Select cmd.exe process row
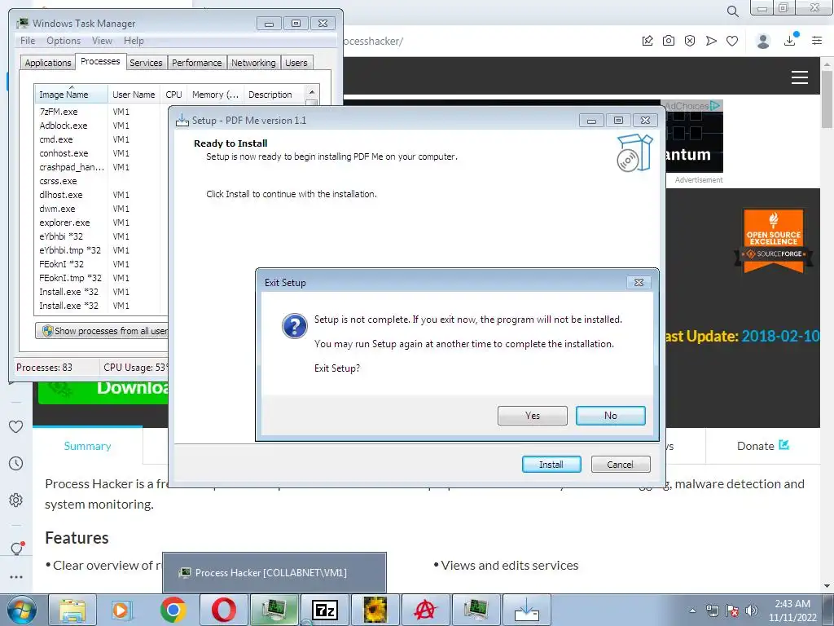 (x=100, y=139)
